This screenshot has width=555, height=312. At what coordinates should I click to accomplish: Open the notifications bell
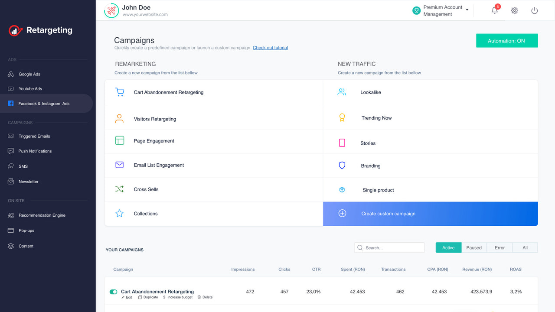[494, 10]
